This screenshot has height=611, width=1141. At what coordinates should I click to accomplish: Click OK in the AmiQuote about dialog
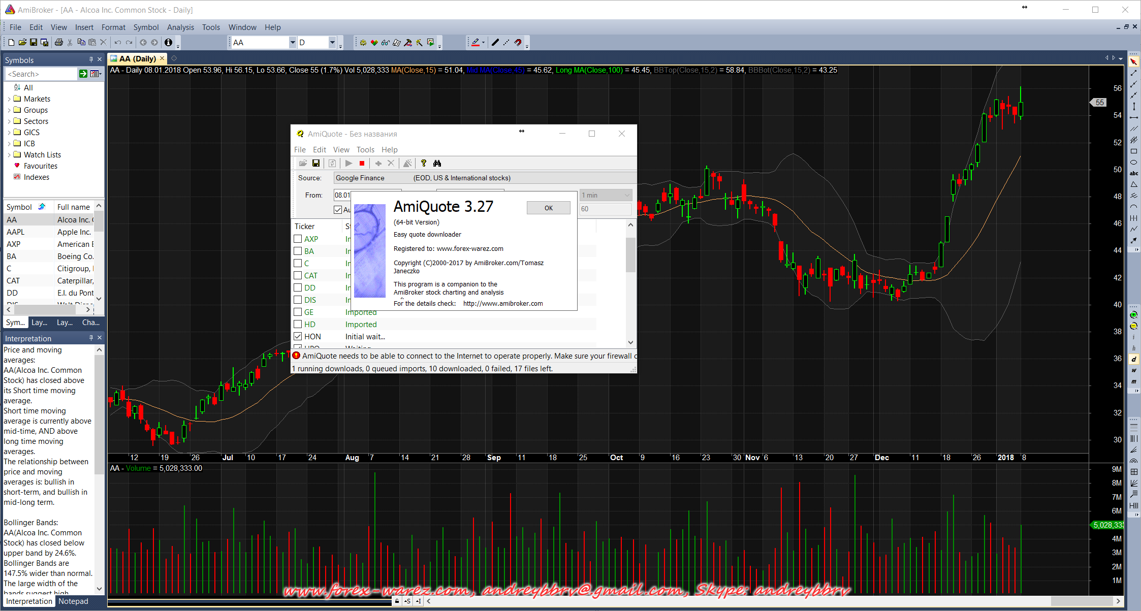pyautogui.click(x=548, y=208)
